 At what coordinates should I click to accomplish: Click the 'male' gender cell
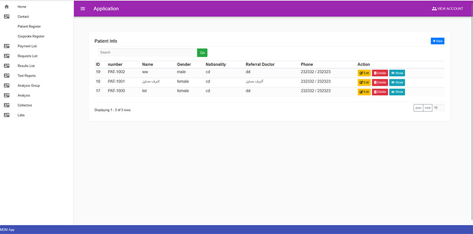coord(181,72)
